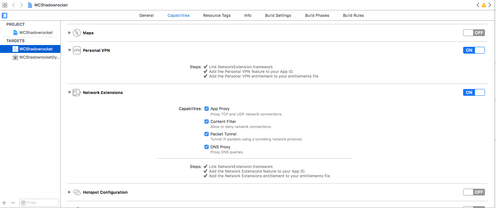
Task: Click the related items grid icon
Action: (5, 5)
